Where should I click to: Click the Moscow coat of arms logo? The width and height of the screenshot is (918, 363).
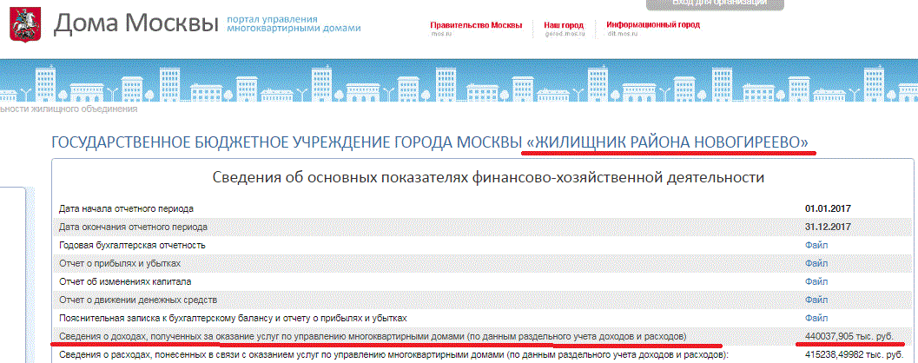click(23, 24)
